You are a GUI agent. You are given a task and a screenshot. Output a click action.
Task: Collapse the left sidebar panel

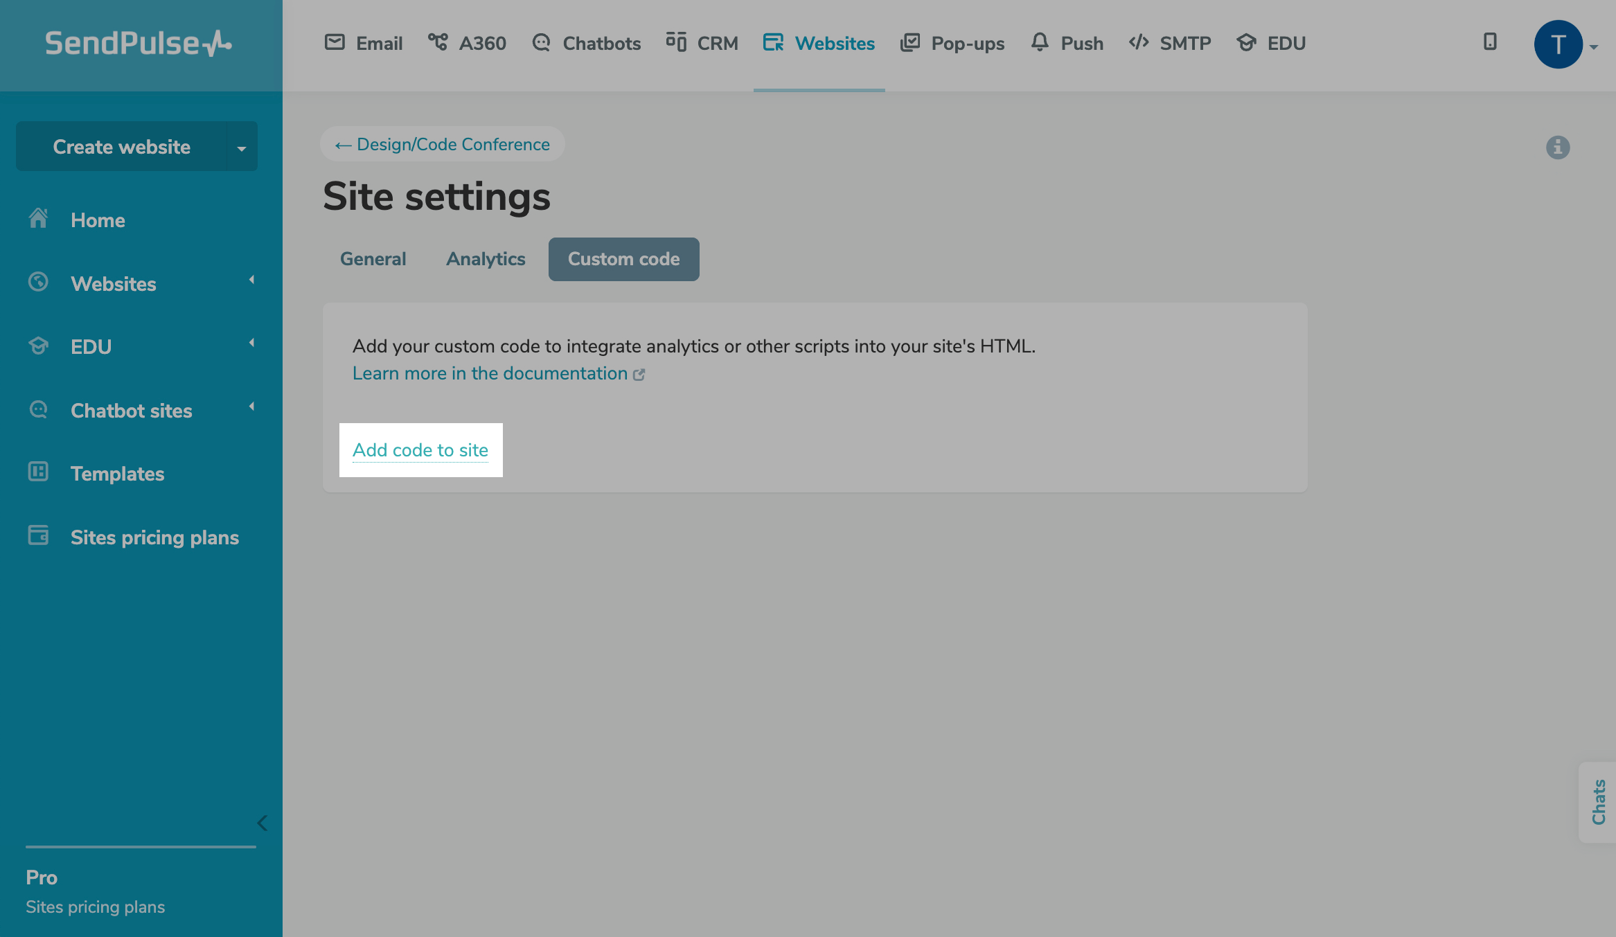point(262,823)
